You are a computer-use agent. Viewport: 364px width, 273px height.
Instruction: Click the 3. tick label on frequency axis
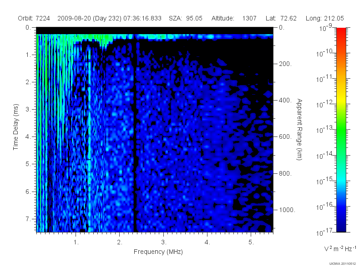click(x=164, y=243)
